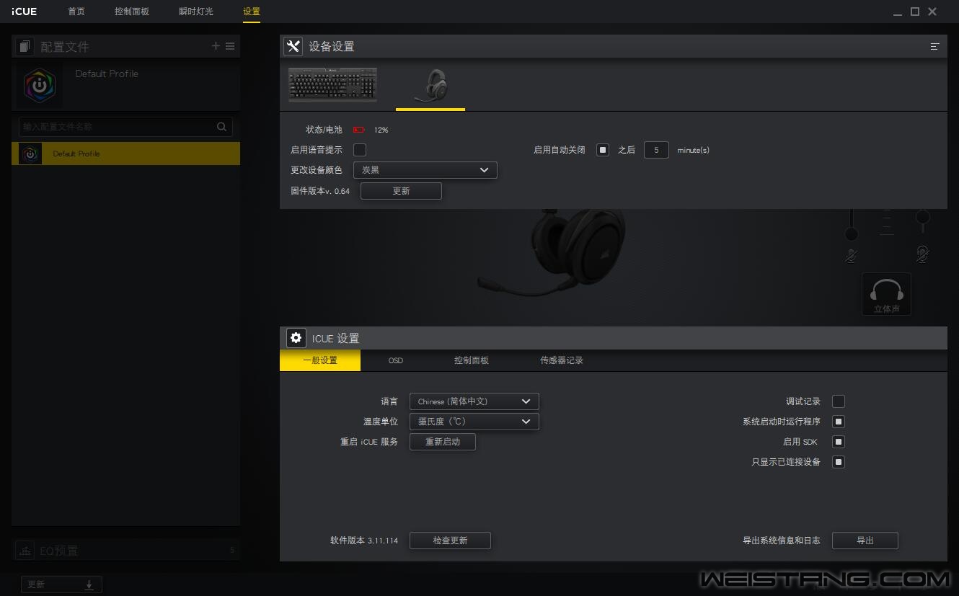The width and height of the screenshot is (959, 596).
Task: Click the add profile plus icon
Action: (215, 46)
